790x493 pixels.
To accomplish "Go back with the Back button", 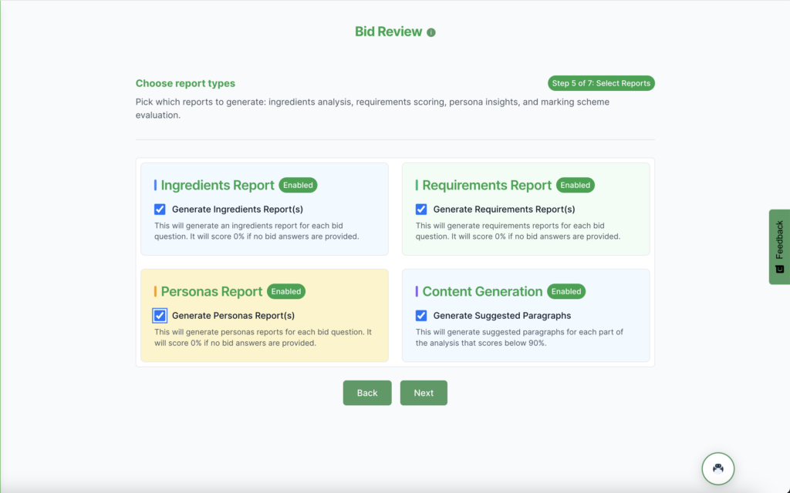I will [367, 393].
